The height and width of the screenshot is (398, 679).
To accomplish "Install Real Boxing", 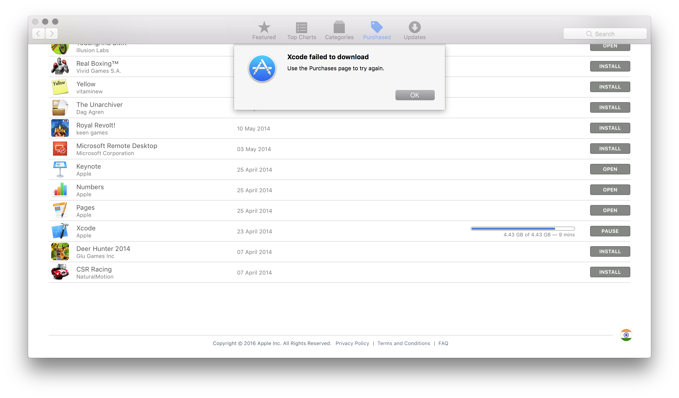I will [610, 66].
